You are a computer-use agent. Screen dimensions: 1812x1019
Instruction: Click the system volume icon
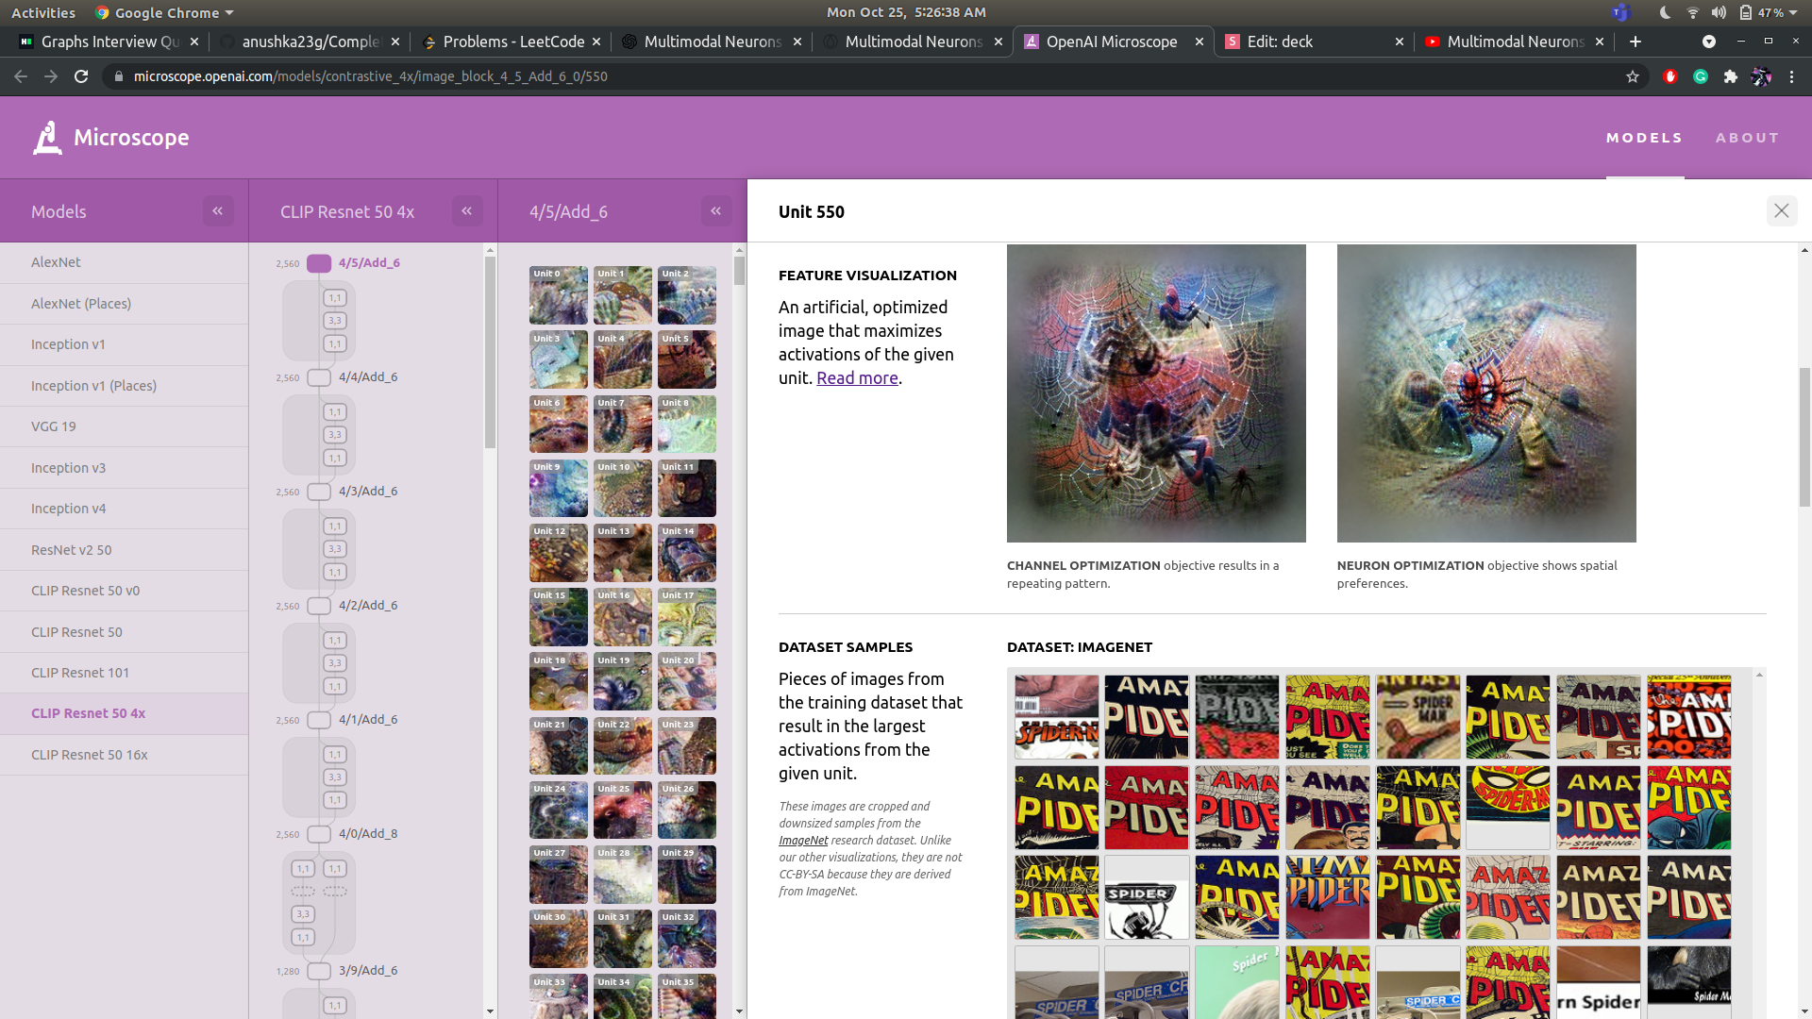point(1719,12)
